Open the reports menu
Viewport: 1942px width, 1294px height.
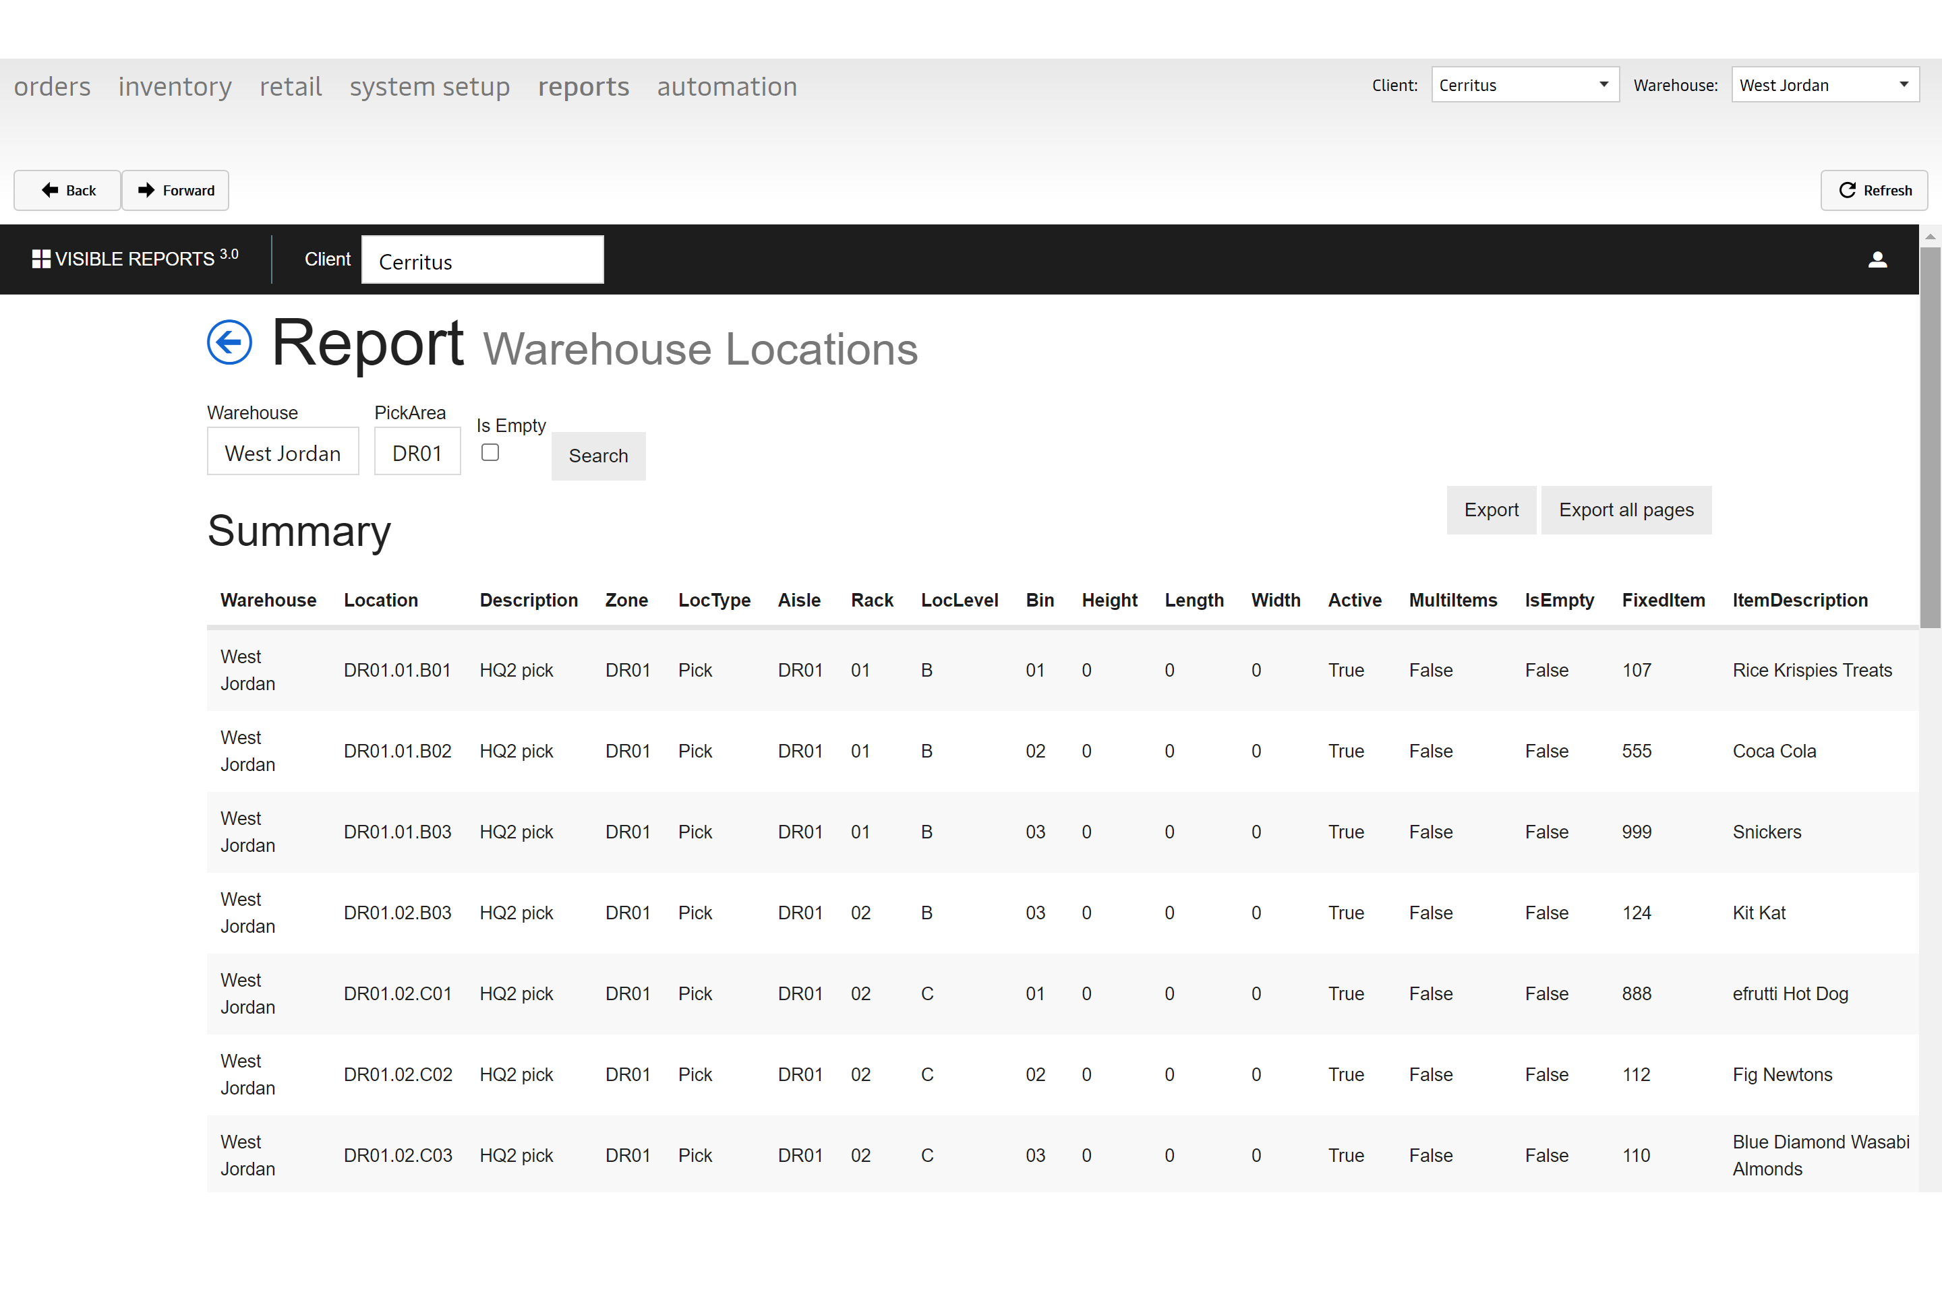pyautogui.click(x=584, y=86)
